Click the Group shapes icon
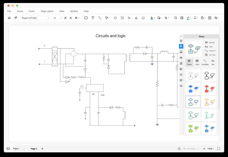This screenshot has height=157, width=228. pos(122,18)
